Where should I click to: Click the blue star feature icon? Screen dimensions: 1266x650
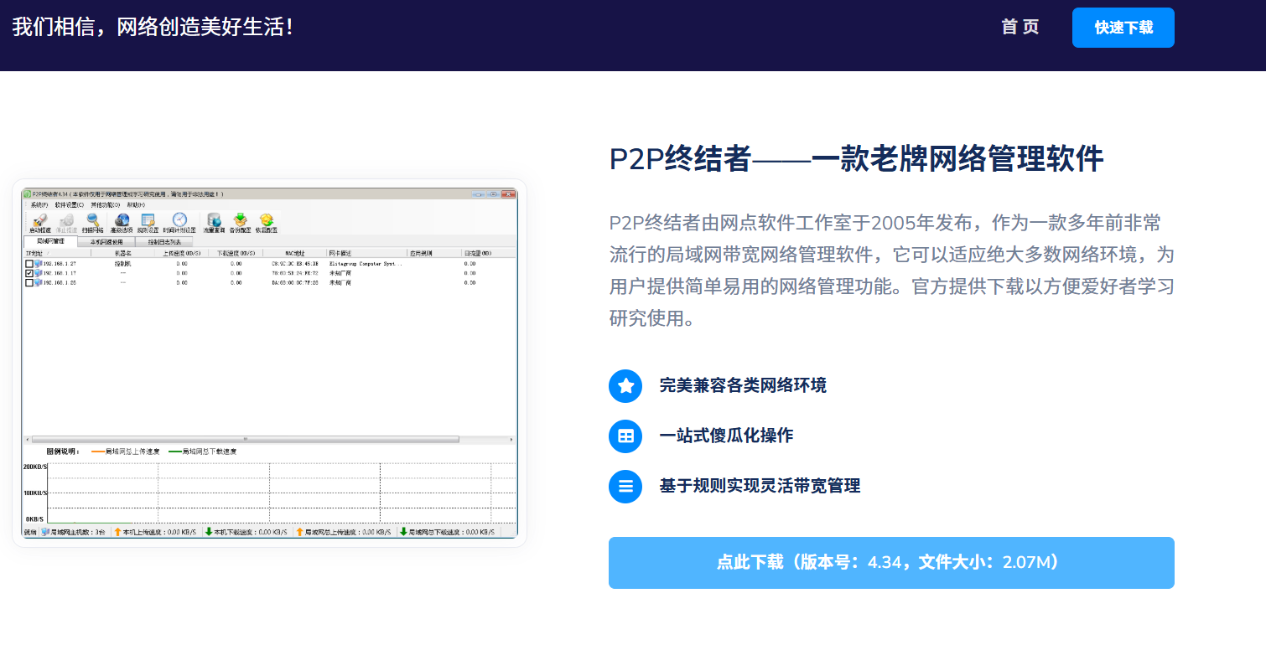(625, 386)
